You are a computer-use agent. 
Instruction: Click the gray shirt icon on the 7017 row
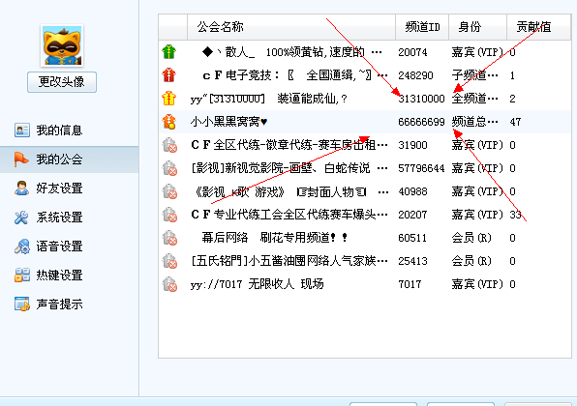(x=169, y=284)
